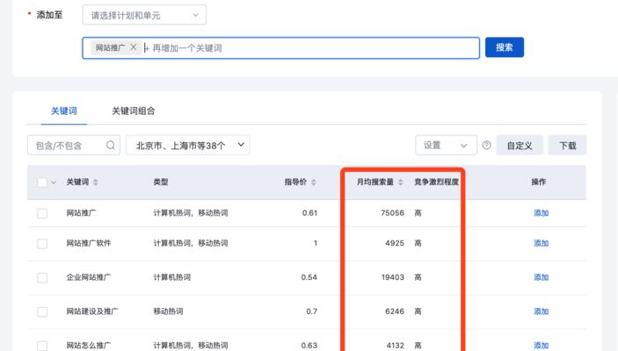Click the 操作 column header
Screen dimensions: 618x351
538,182
